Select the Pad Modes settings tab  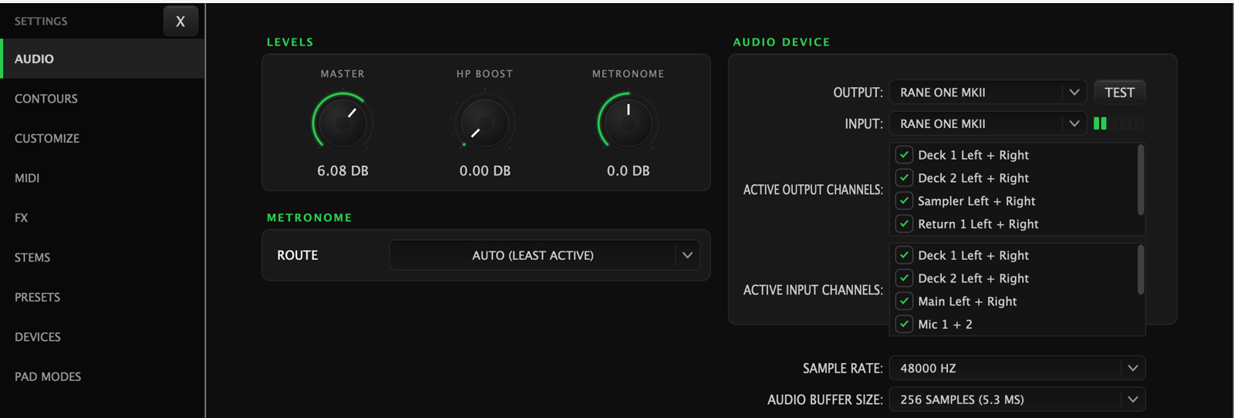103,376
